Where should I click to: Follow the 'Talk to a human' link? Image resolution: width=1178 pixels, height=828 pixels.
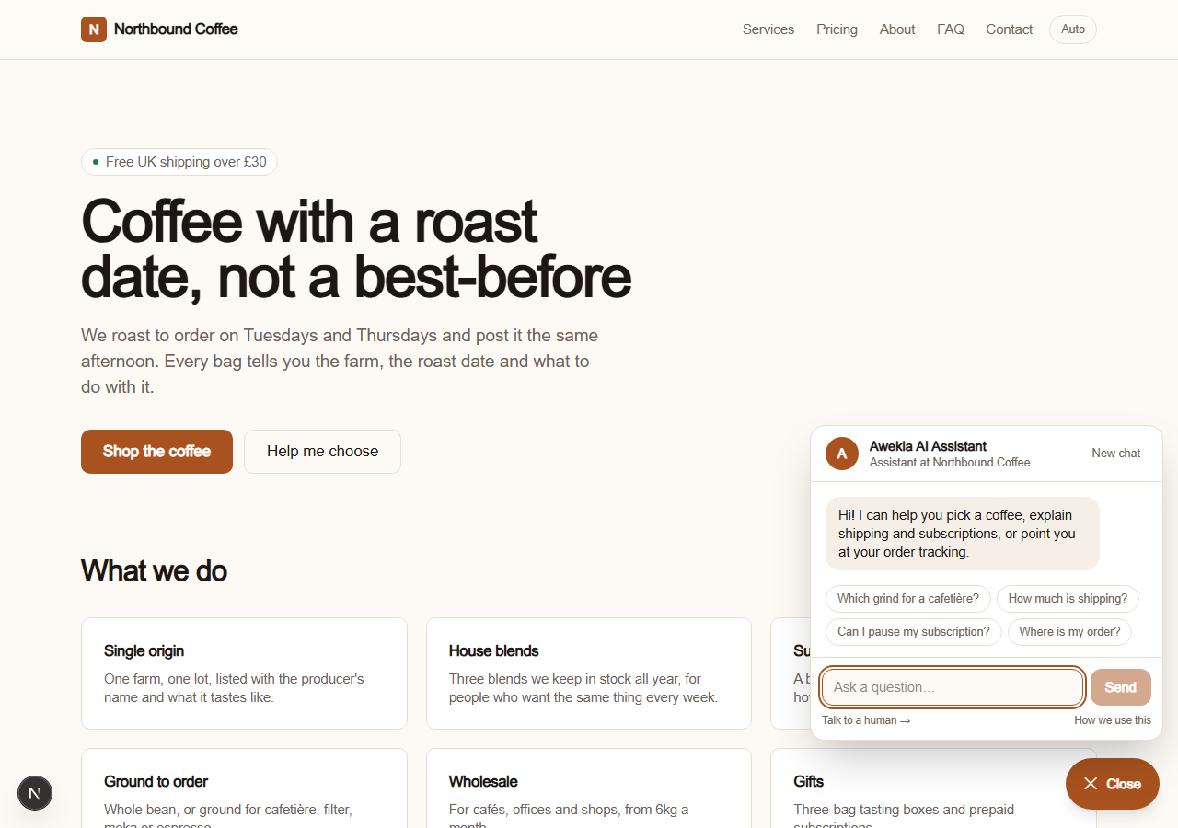[x=866, y=720]
